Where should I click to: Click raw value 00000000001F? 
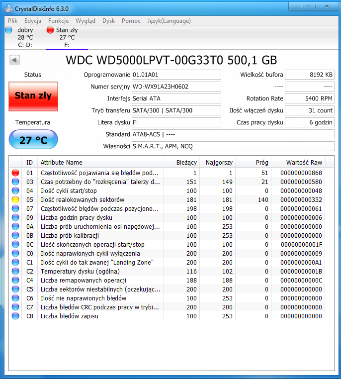coord(301,244)
